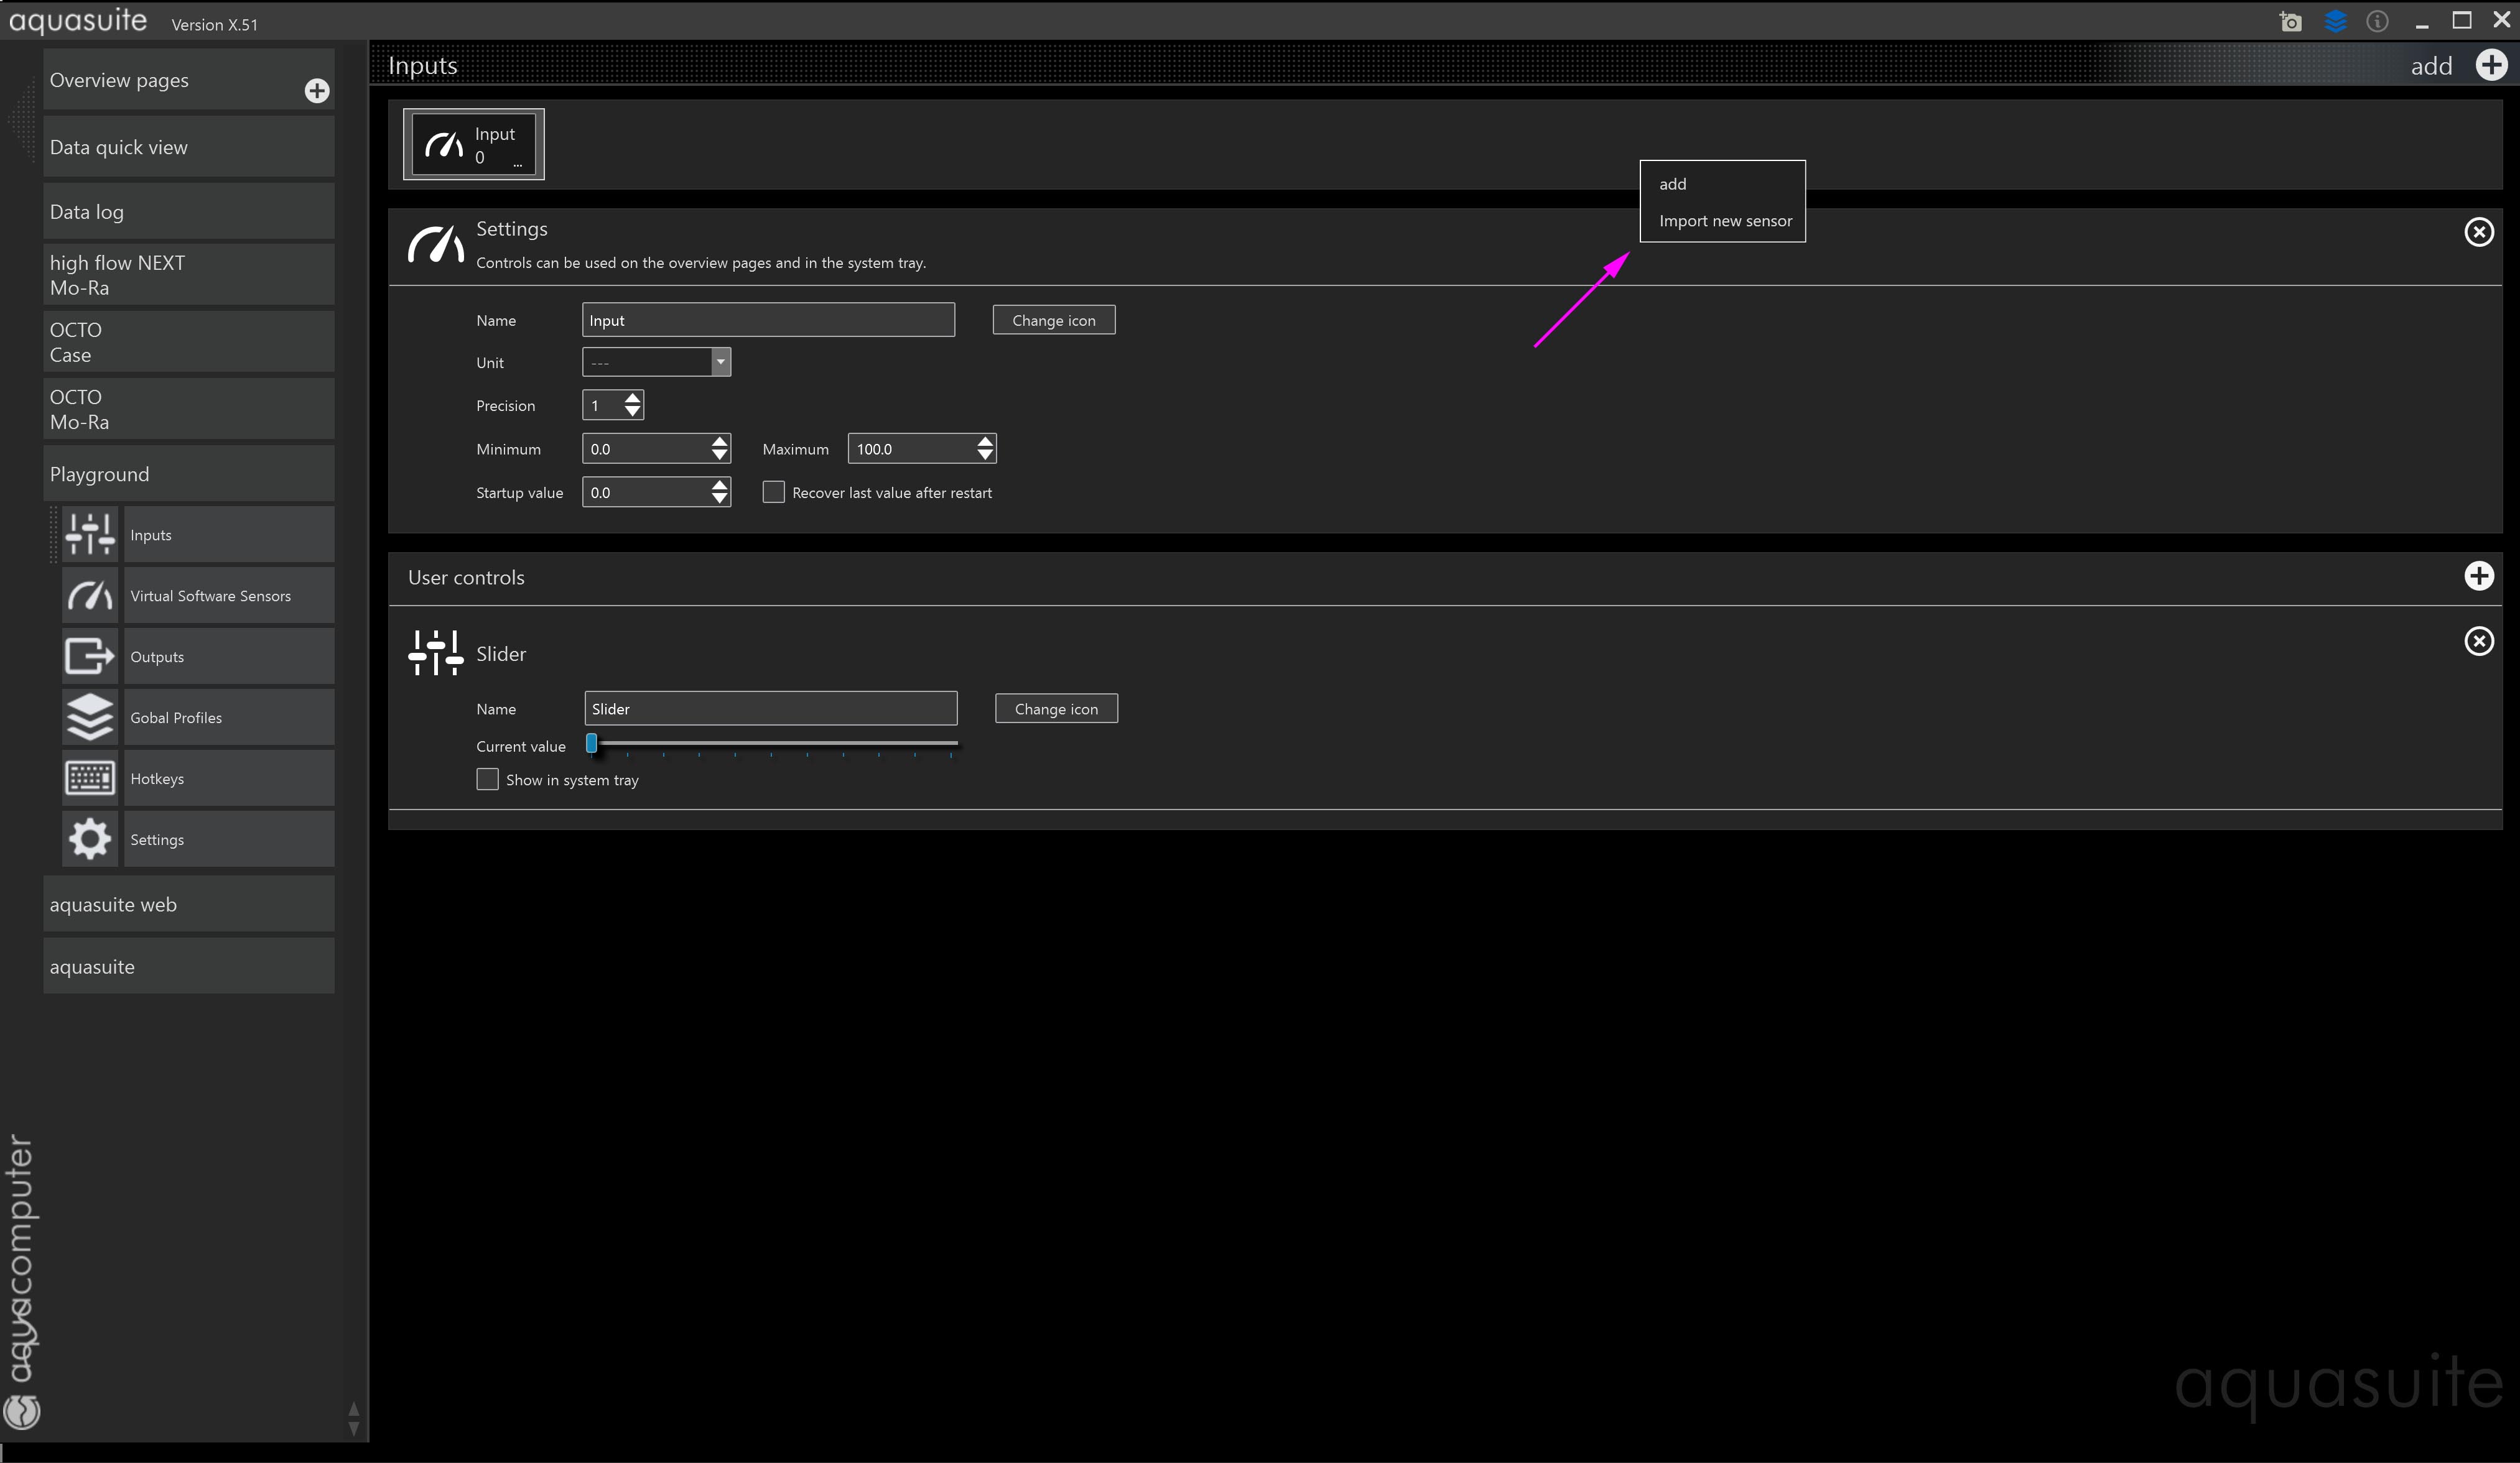Click Change icon button beside Input name

[x=1053, y=321]
